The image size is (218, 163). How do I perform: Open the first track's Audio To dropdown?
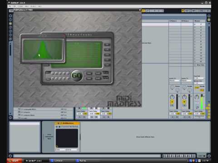pyautogui.click(x=174, y=81)
